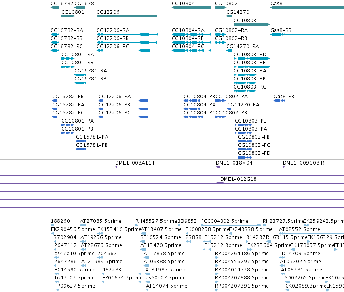Viewport: 344px width, 292px height.
Task: Select EST RE10524.5prime
Action: pyautogui.click(x=160, y=237)
